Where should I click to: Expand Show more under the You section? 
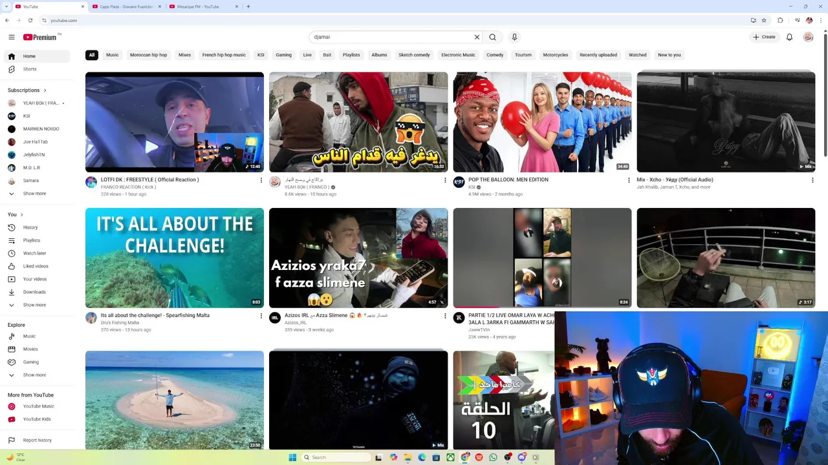pos(38,305)
